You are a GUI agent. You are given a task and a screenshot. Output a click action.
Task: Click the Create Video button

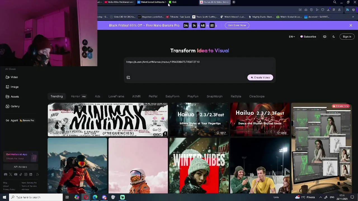pyautogui.click(x=260, y=78)
